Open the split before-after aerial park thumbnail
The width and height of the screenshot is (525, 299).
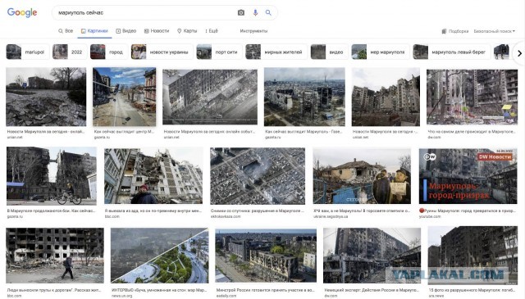159,256
